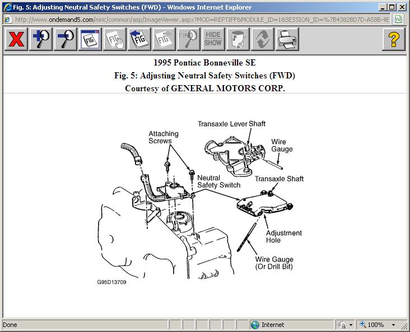The height and width of the screenshot is (332, 410).
Task: Click the security lock icon in the status bar
Action: point(342,325)
